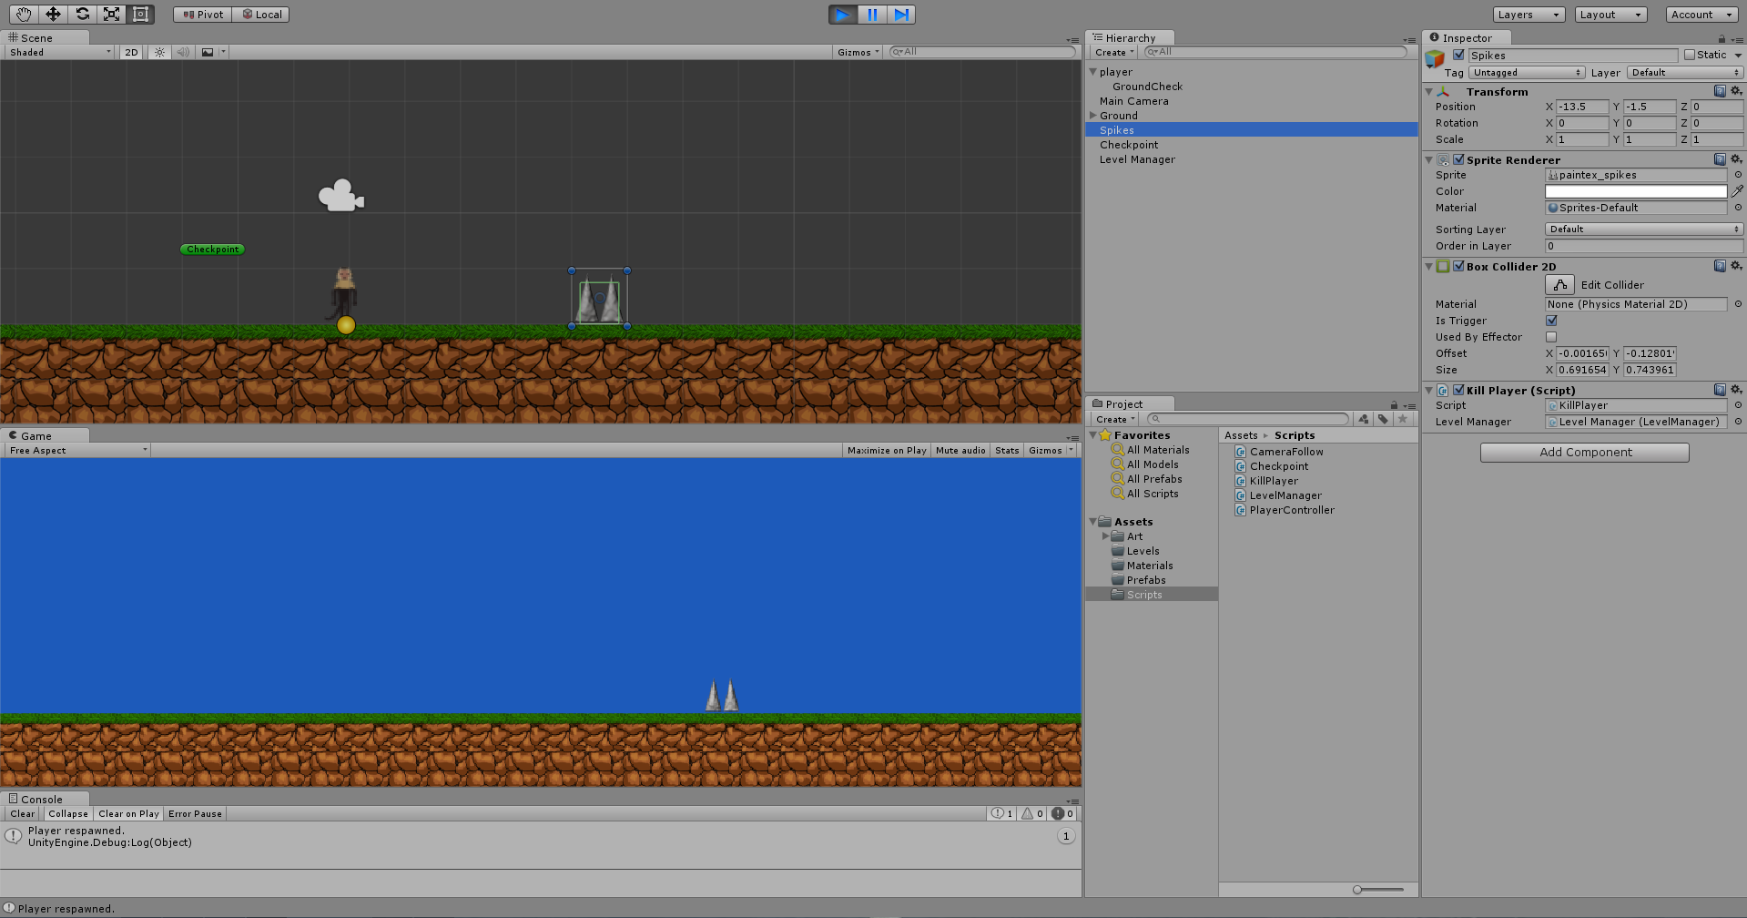Expand the Art folder in Project
Image resolution: width=1747 pixels, height=918 pixels.
tap(1105, 536)
